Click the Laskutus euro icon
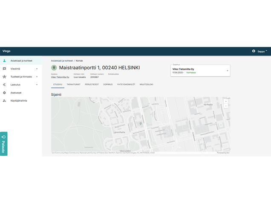The image size is (271, 203). click(x=4, y=85)
